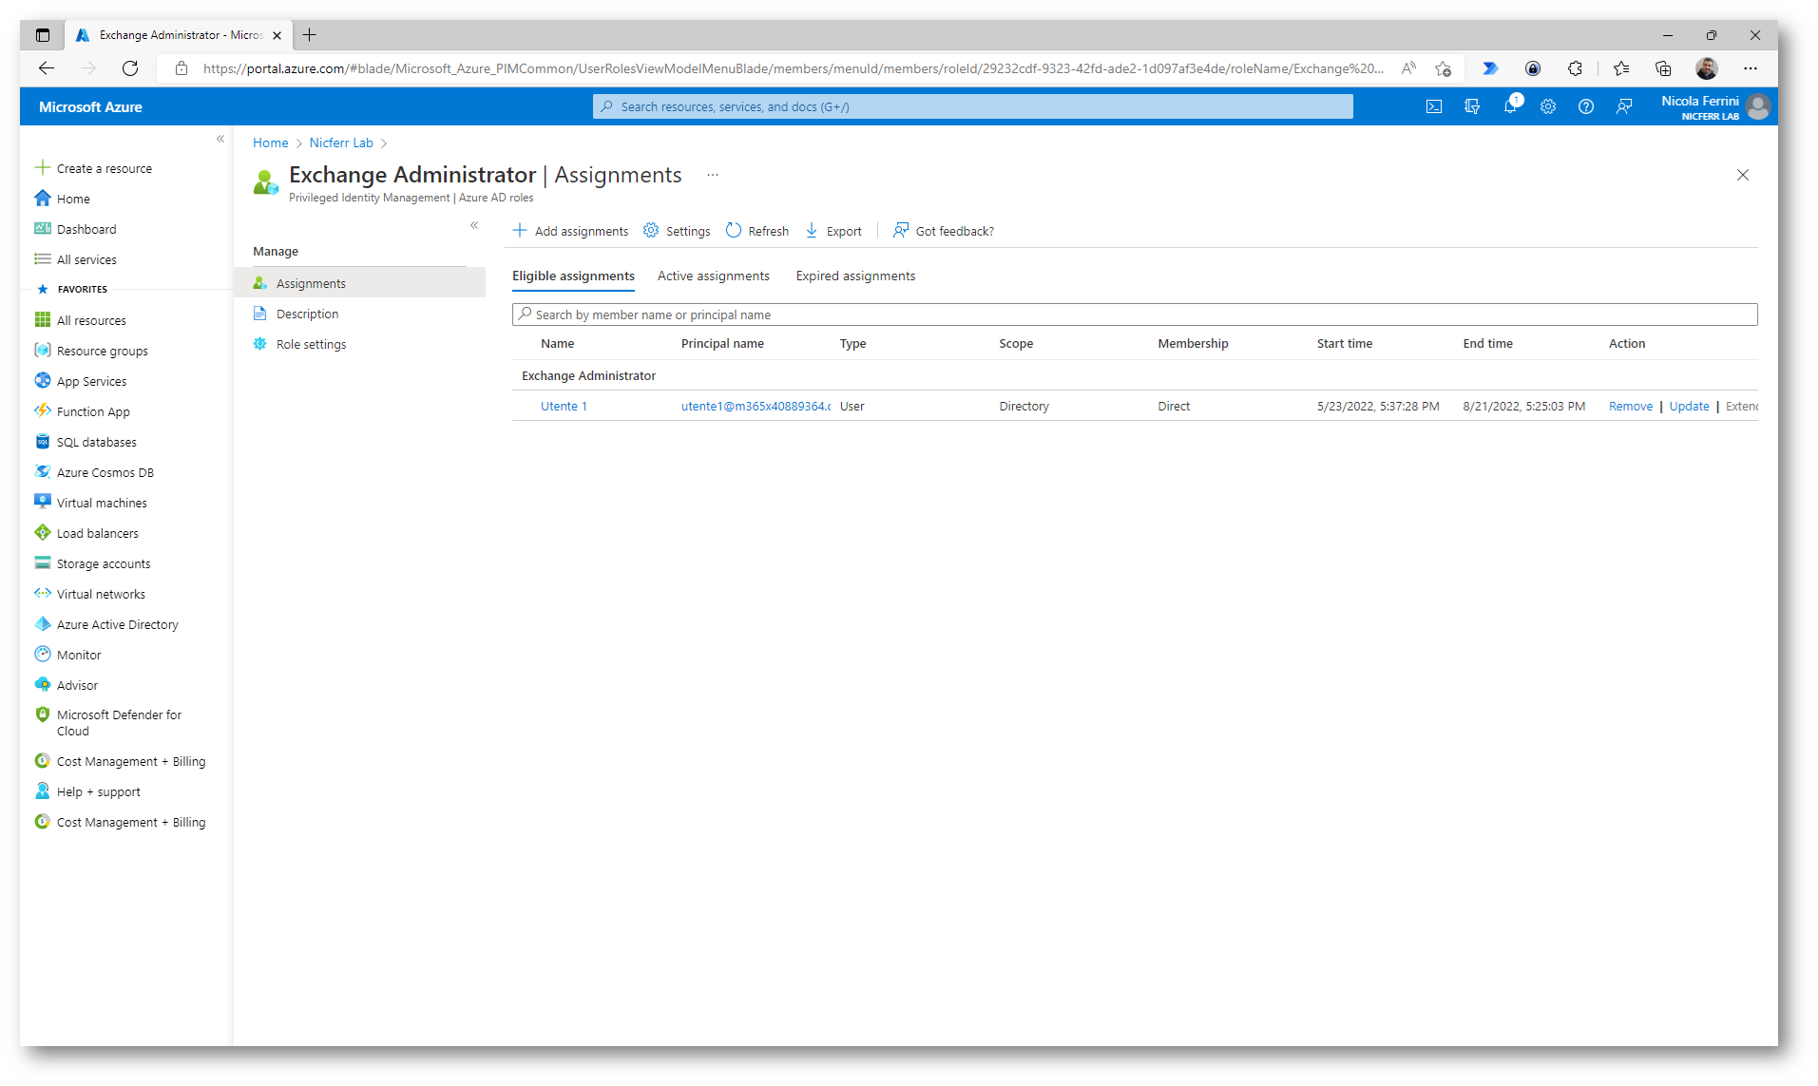Click Microsoft Azure logo text
1818x1086 pixels.
click(x=90, y=106)
